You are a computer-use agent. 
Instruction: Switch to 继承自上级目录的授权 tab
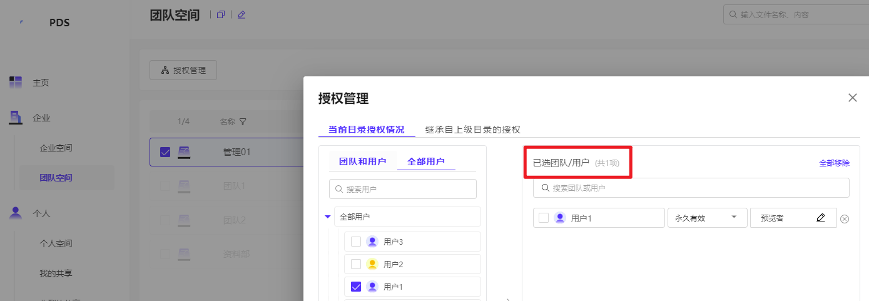(472, 130)
